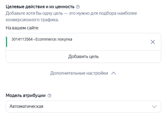
Task: Click the Целевые действия и их ценность heading
Action: (x=40, y=7)
